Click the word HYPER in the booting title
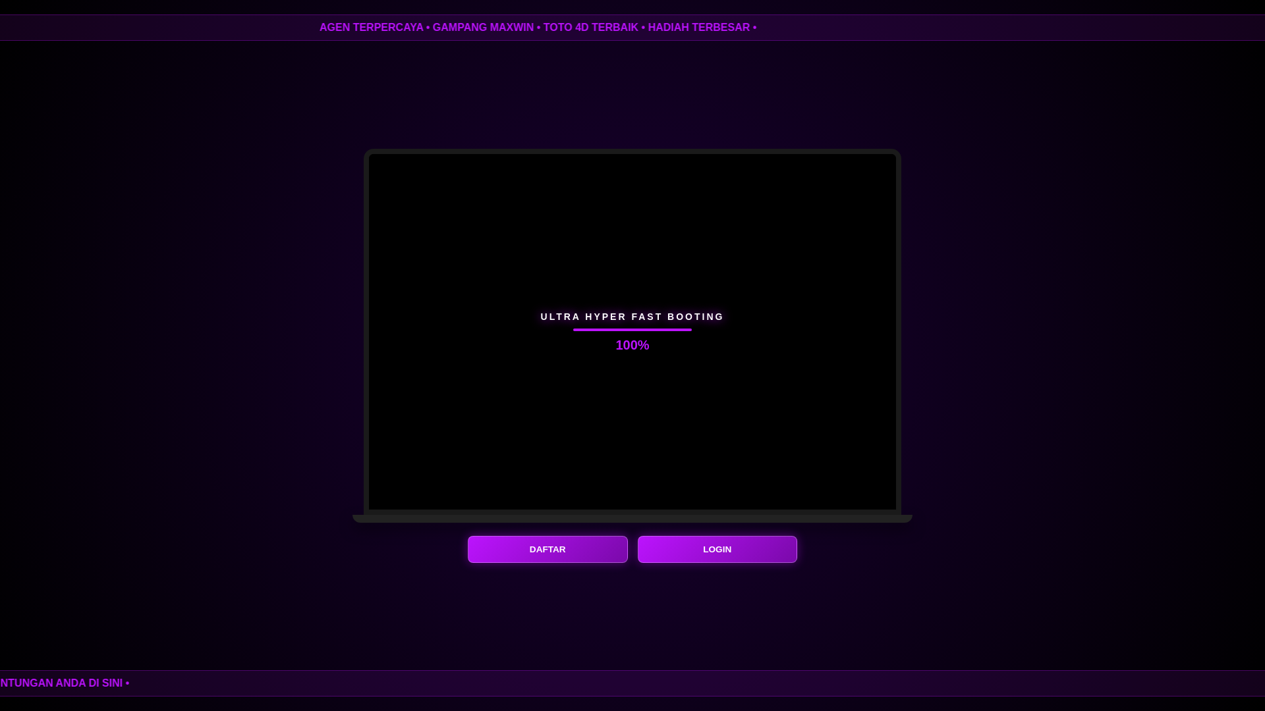This screenshot has width=1265, height=711. (x=605, y=317)
